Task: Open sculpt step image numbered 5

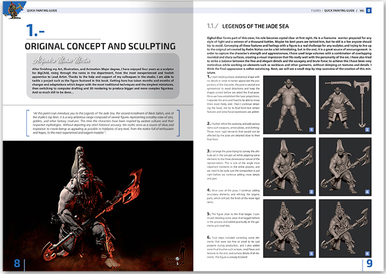Action: pyautogui.click(x=289, y=229)
